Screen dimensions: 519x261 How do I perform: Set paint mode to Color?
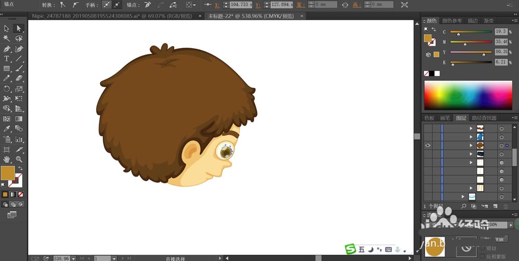(5, 194)
